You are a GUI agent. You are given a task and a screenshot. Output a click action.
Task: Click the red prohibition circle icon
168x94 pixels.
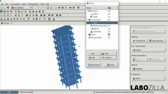pos(36,15)
